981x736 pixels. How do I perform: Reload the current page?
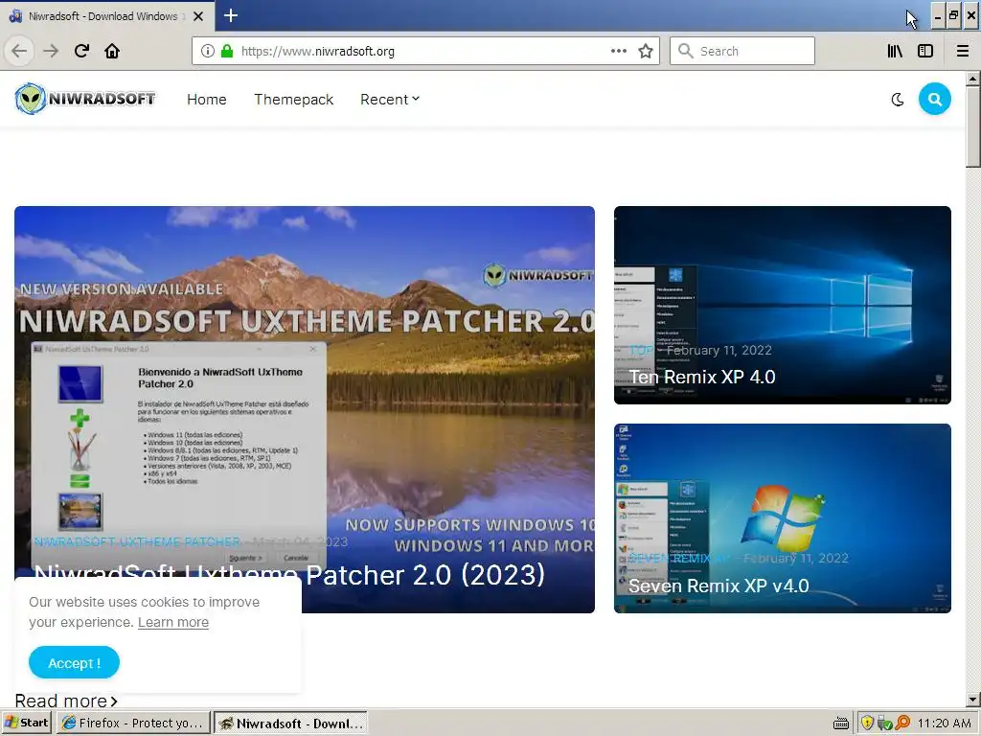pyautogui.click(x=81, y=51)
